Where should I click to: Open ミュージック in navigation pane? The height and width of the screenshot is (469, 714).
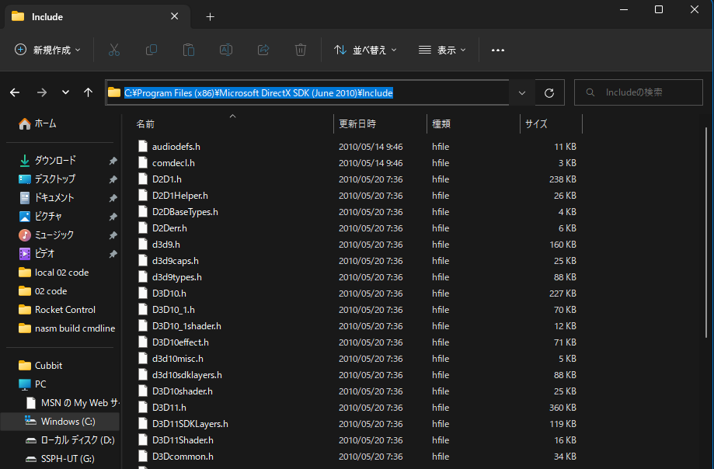tap(46, 235)
